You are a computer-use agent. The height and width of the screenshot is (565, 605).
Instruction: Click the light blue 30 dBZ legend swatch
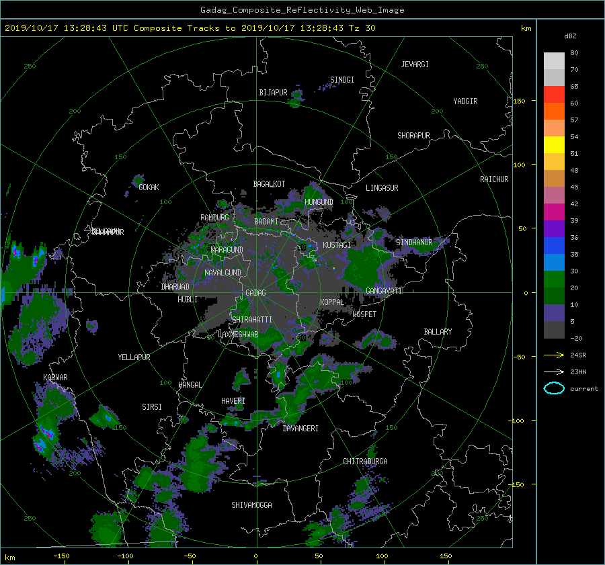554,262
